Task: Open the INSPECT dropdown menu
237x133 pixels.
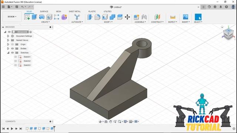Action: point(173,22)
